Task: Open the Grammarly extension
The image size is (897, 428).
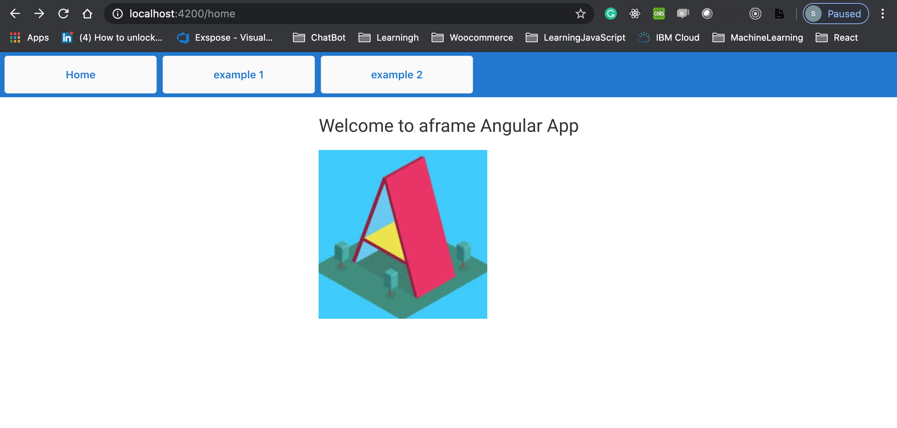Action: pyautogui.click(x=610, y=14)
